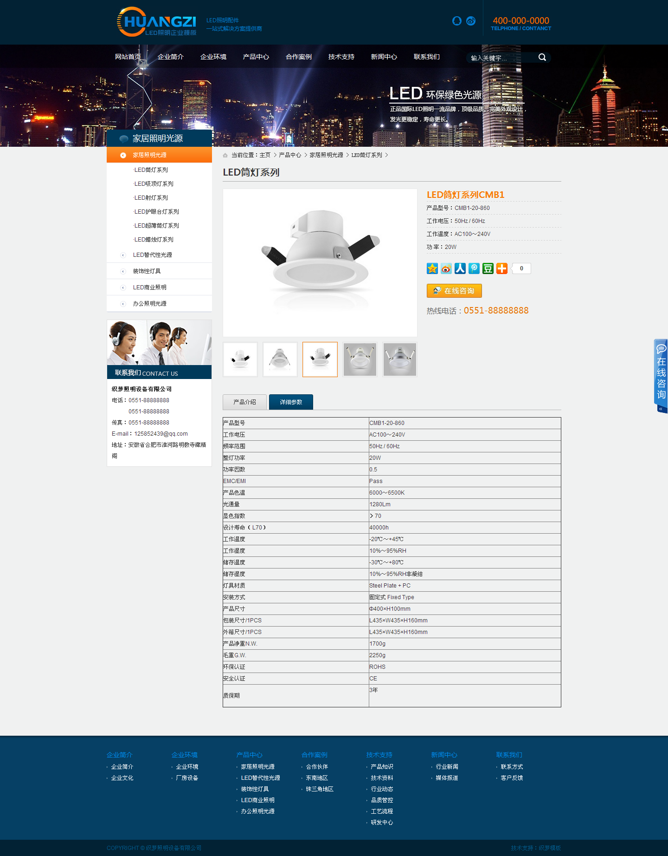Viewport: 668px width, 856px height.
Task: Click the QQ penguin icon in header
Action: tap(456, 21)
